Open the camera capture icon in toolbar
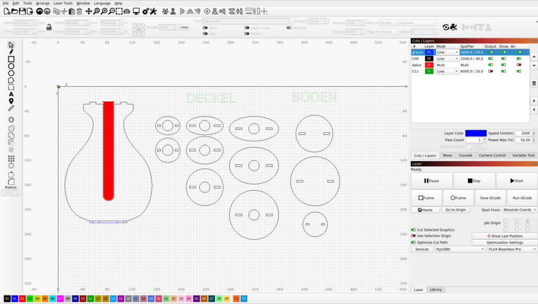This screenshot has width=538, height=304. 127,11
